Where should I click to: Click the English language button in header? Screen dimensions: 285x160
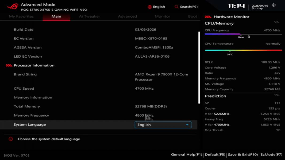point(156,7)
